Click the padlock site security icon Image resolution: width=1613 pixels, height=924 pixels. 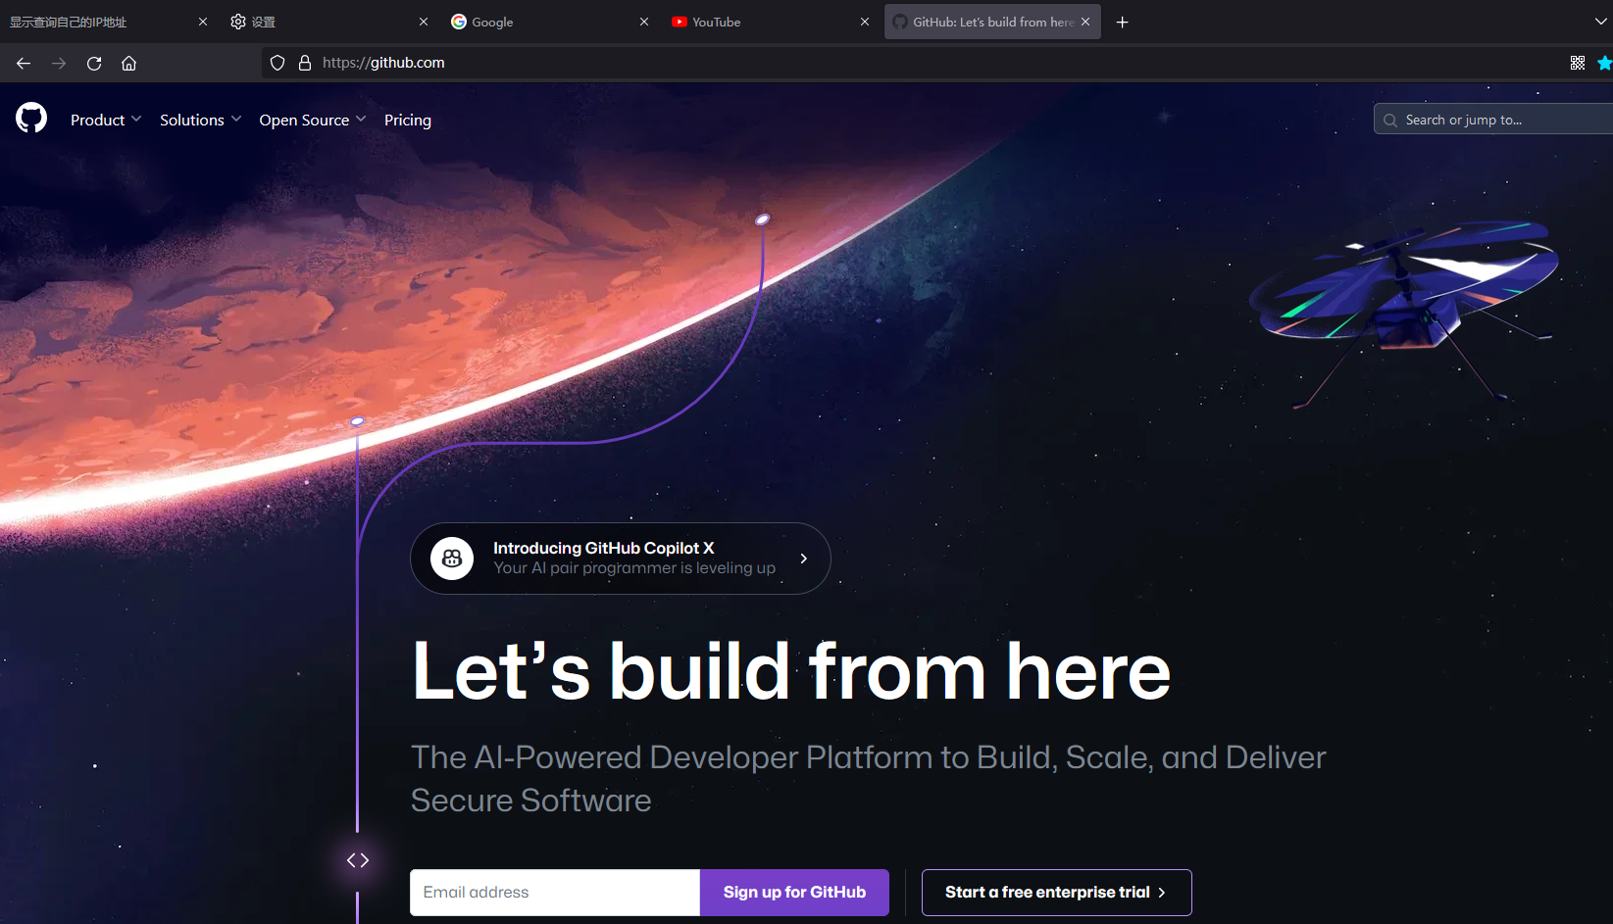tap(305, 63)
